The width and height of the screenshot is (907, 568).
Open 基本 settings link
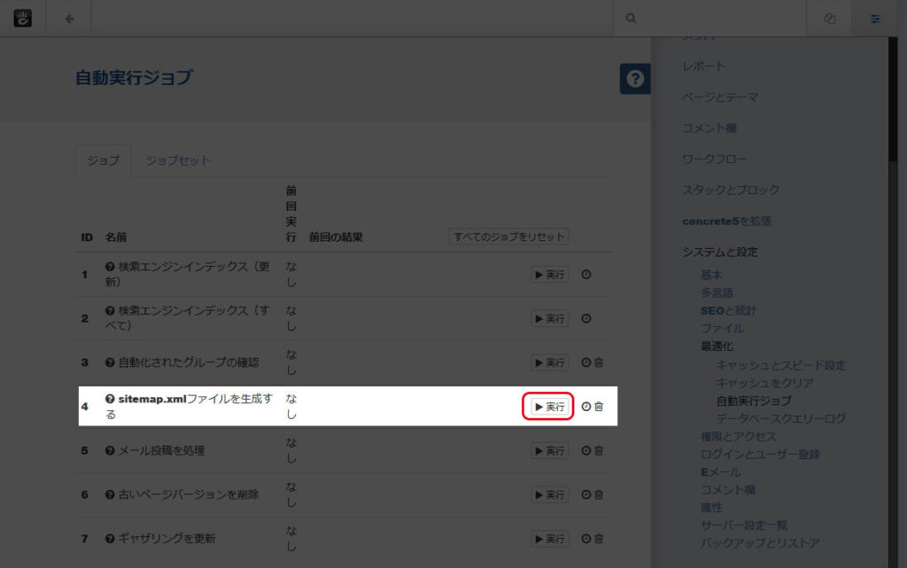711,275
